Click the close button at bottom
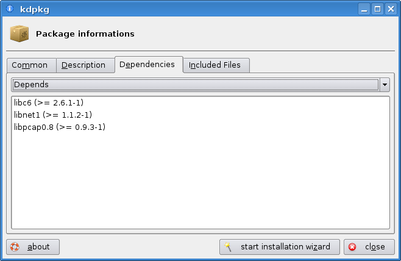The width and height of the screenshot is (401, 261). [x=369, y=247]
